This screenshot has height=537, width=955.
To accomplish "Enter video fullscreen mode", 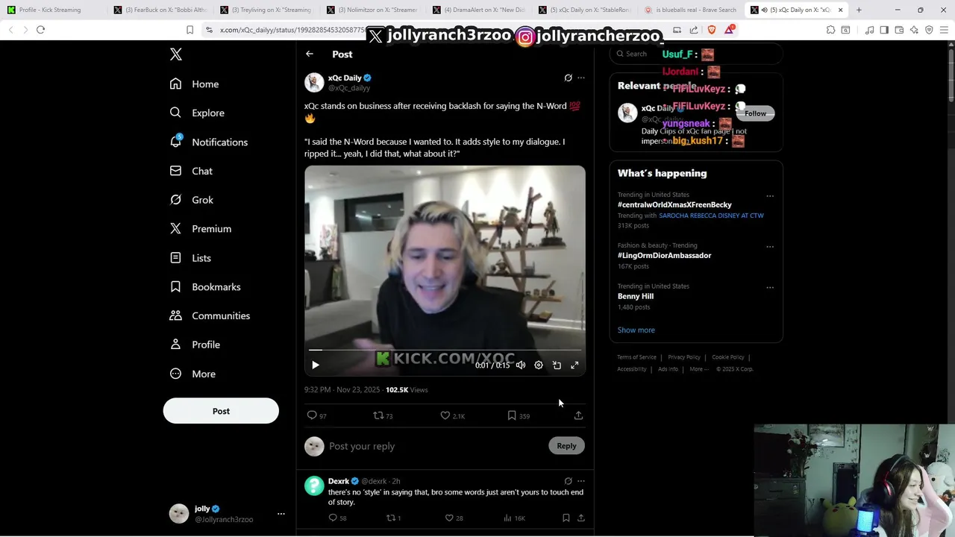I will [574, 365].
